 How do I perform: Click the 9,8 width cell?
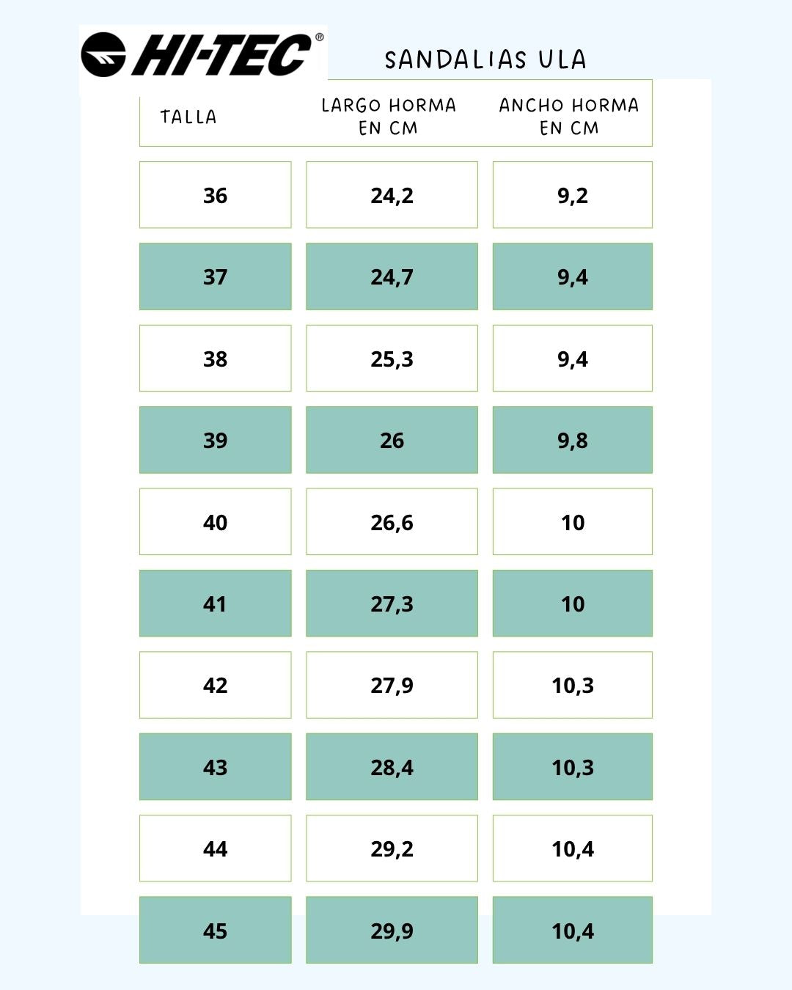(x=572, y=440)
